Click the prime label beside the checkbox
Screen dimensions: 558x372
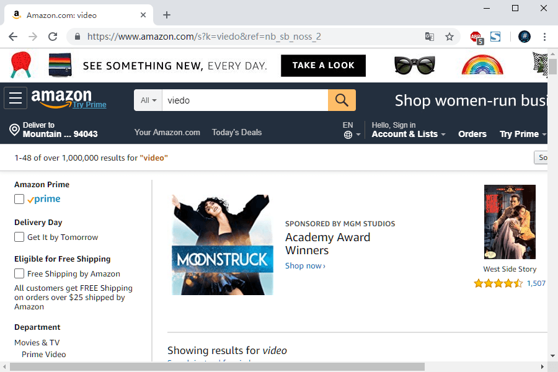[x=44, y=199]
